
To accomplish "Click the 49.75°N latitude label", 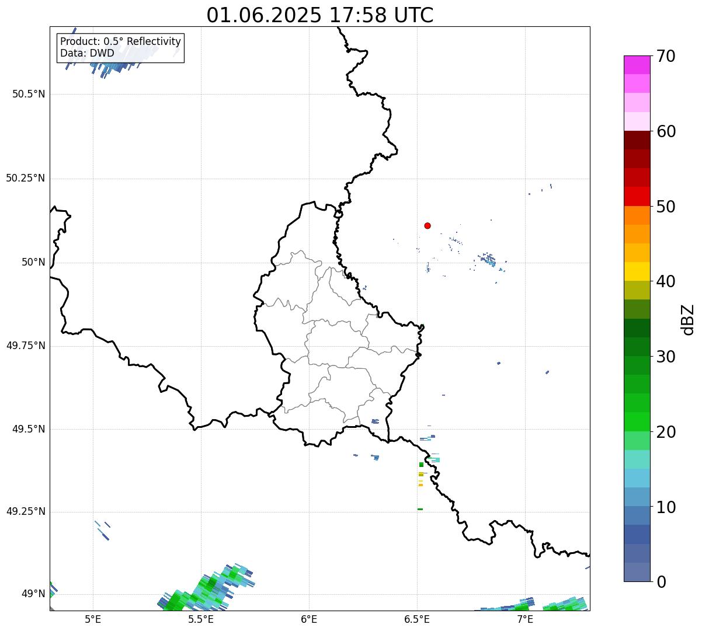I will (x=25, y=346).
